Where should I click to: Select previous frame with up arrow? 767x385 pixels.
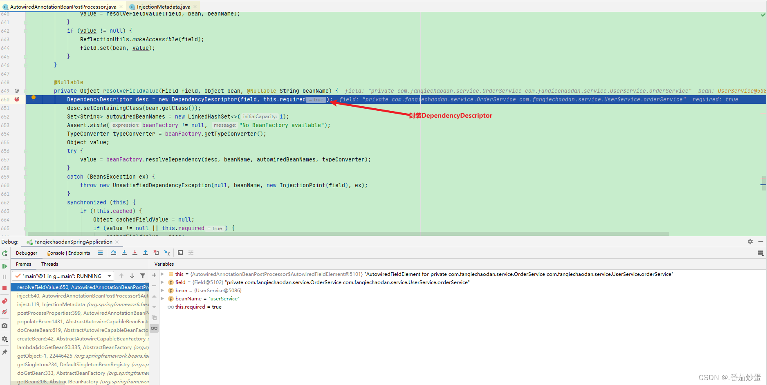(x=121, y=276)
